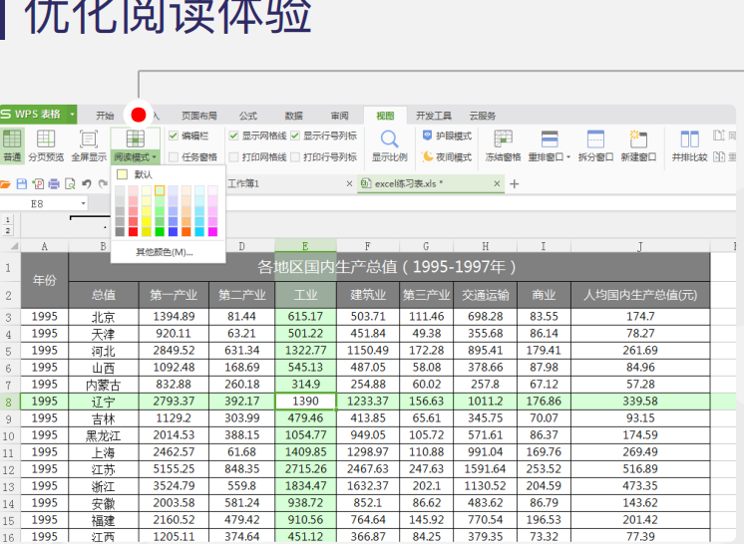
Task: Uncheck the 编辑栏 formula bar checkbox
Action: point(174,136)
